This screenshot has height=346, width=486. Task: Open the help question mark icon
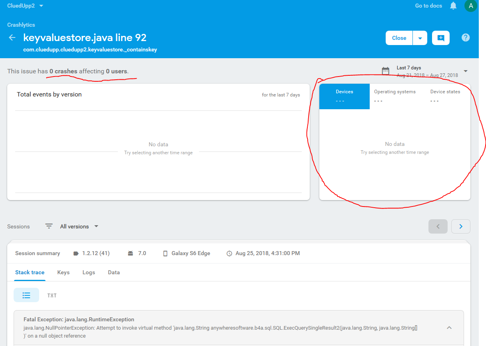[x=466, y=38]
